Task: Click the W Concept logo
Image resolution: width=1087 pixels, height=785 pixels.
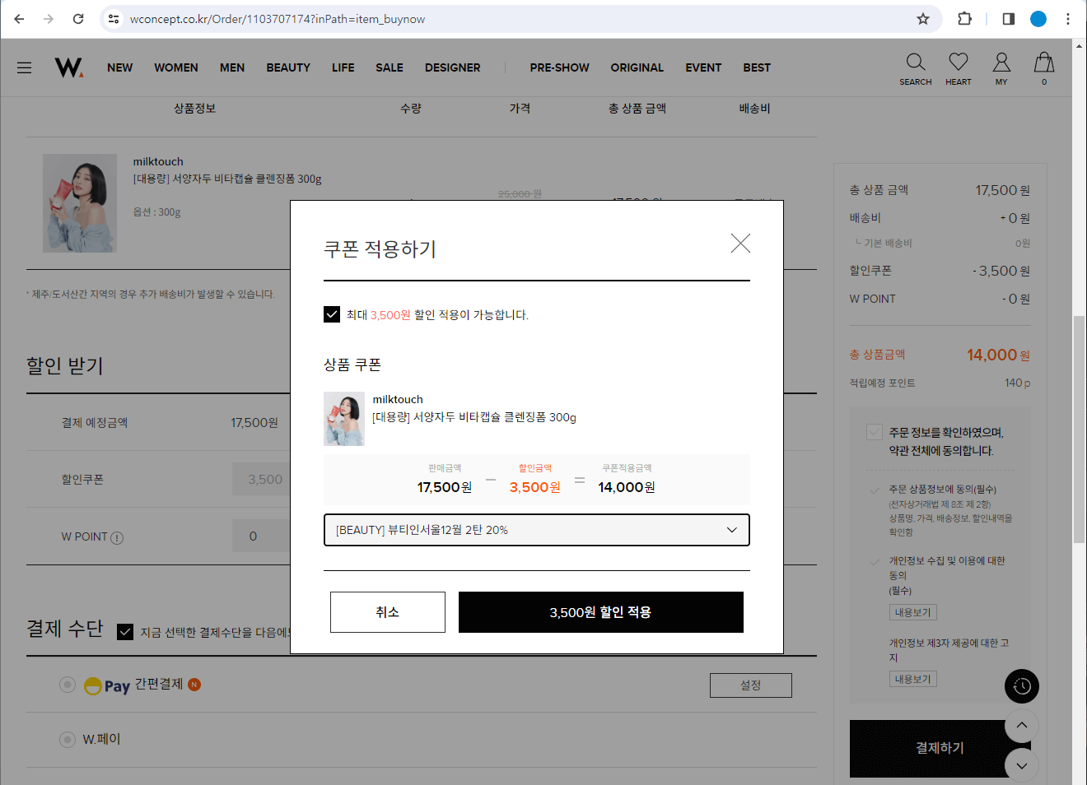Action: pos(68,68)
